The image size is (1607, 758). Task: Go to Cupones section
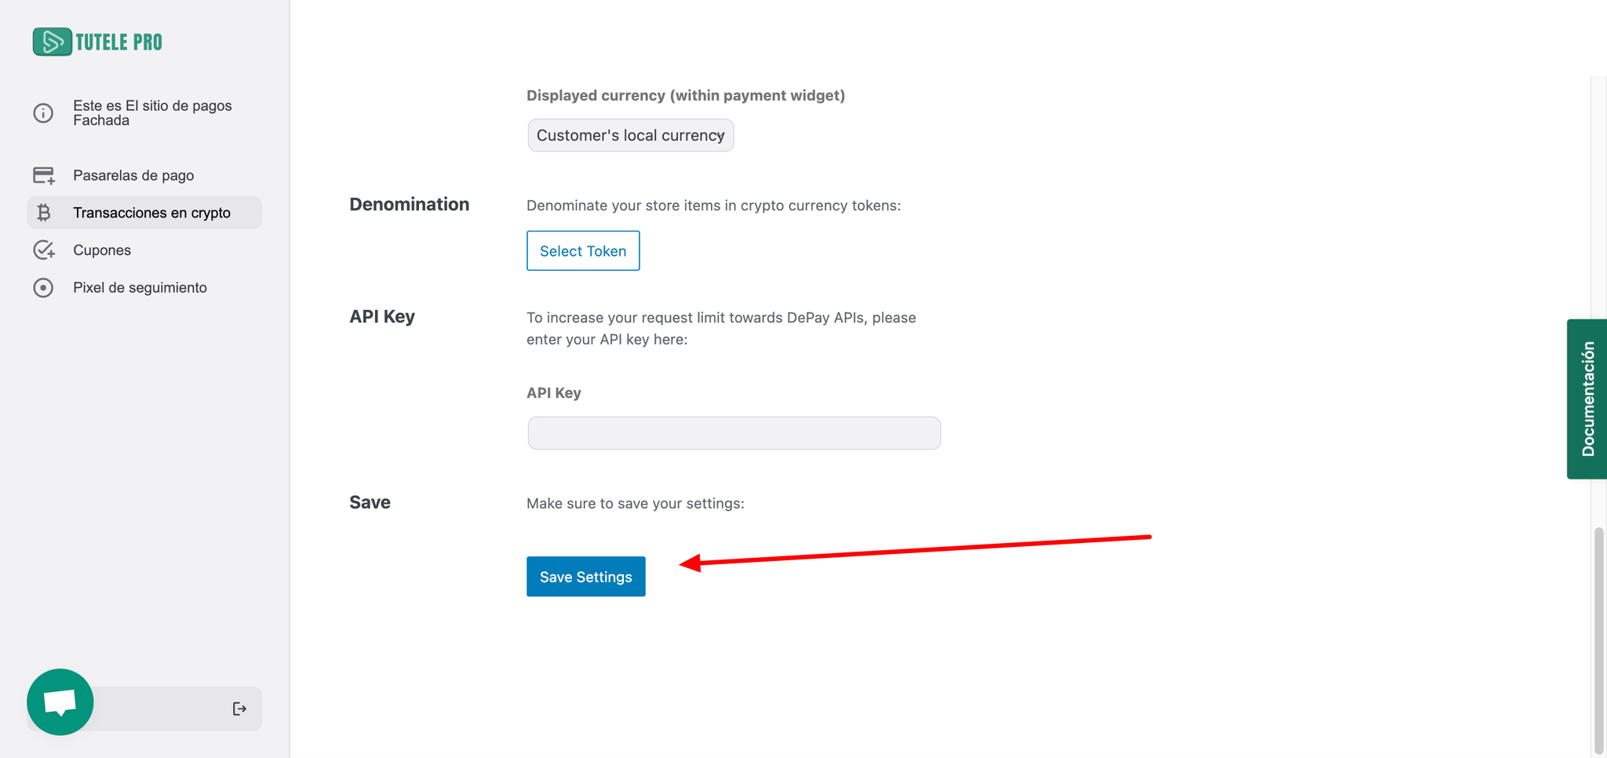coord(102,250)
